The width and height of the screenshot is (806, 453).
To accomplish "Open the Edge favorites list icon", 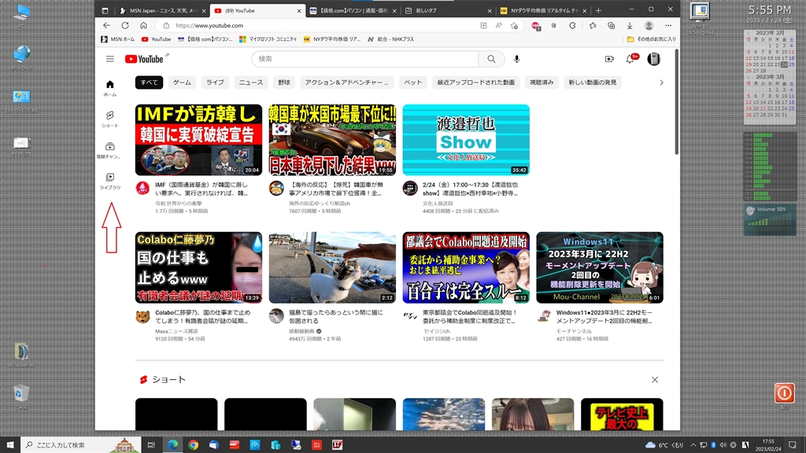I will pos(593,25).
